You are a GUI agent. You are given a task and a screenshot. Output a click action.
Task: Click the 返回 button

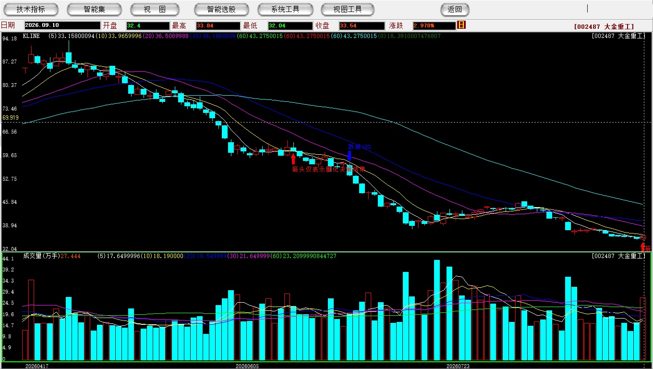(x=455, y=9)
